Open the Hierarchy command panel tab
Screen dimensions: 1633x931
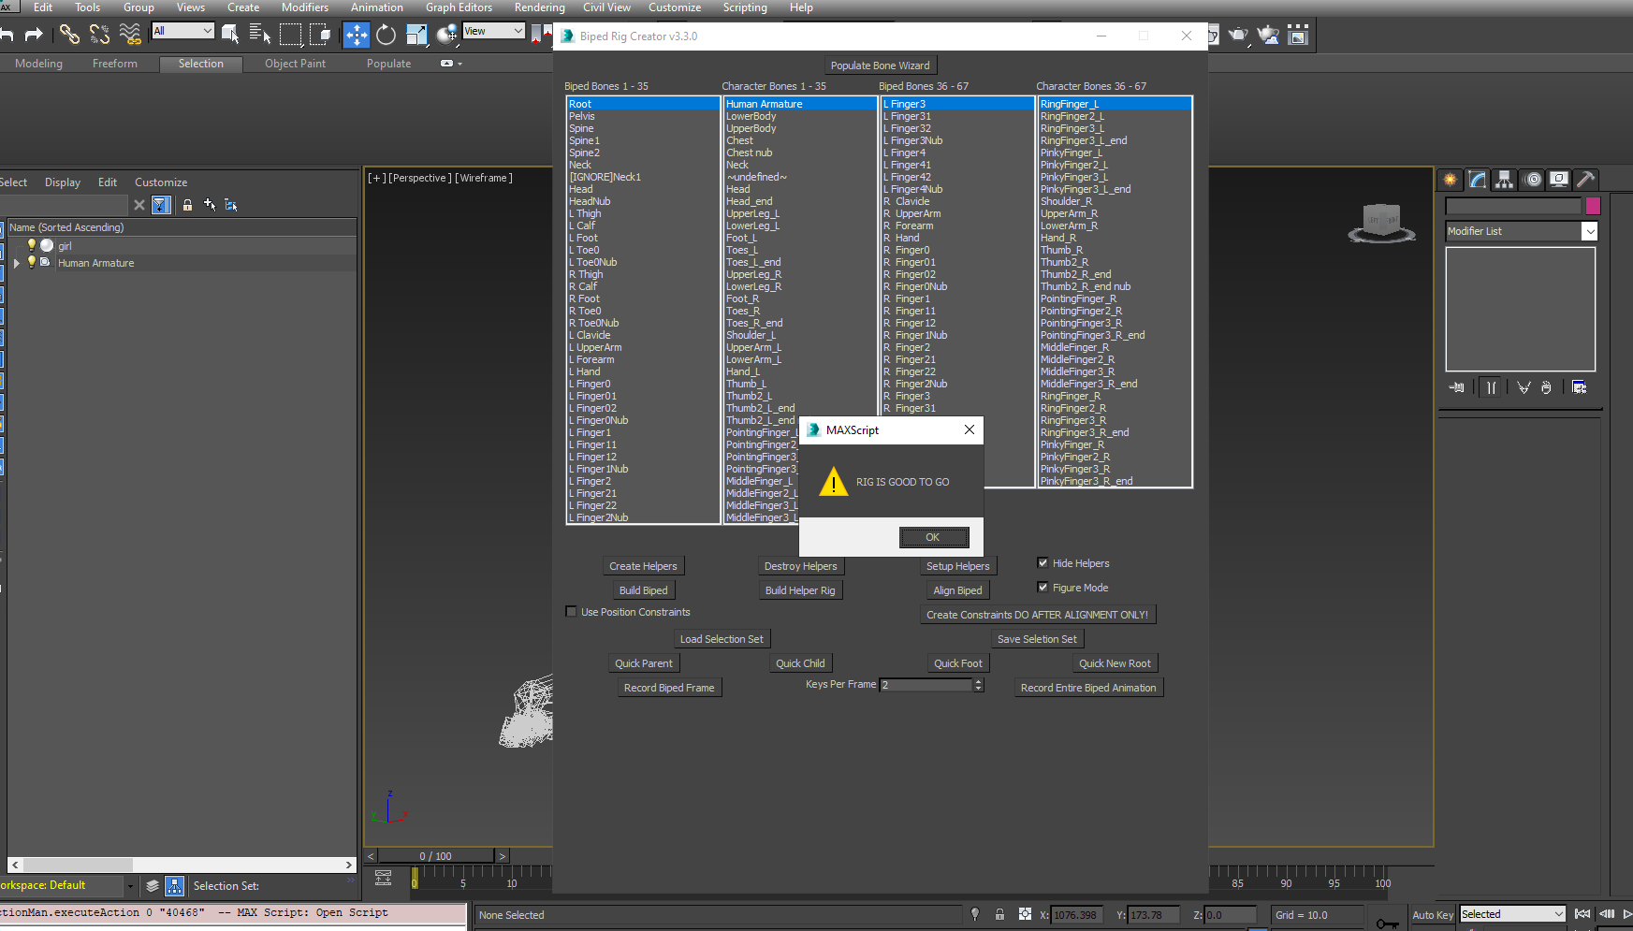click(x=1504, y=180)
